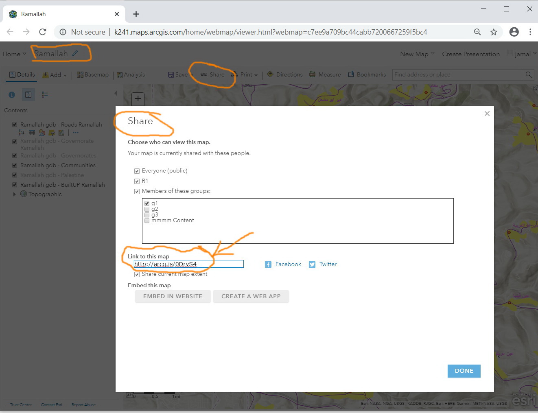Open the Trust Center link

(21, 404)
